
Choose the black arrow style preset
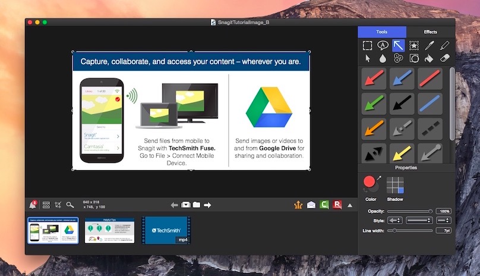point(402,103)
